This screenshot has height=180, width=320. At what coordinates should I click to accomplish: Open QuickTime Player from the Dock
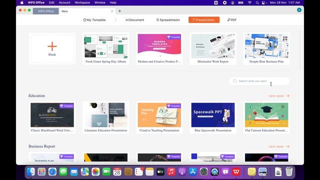(214, 172)
